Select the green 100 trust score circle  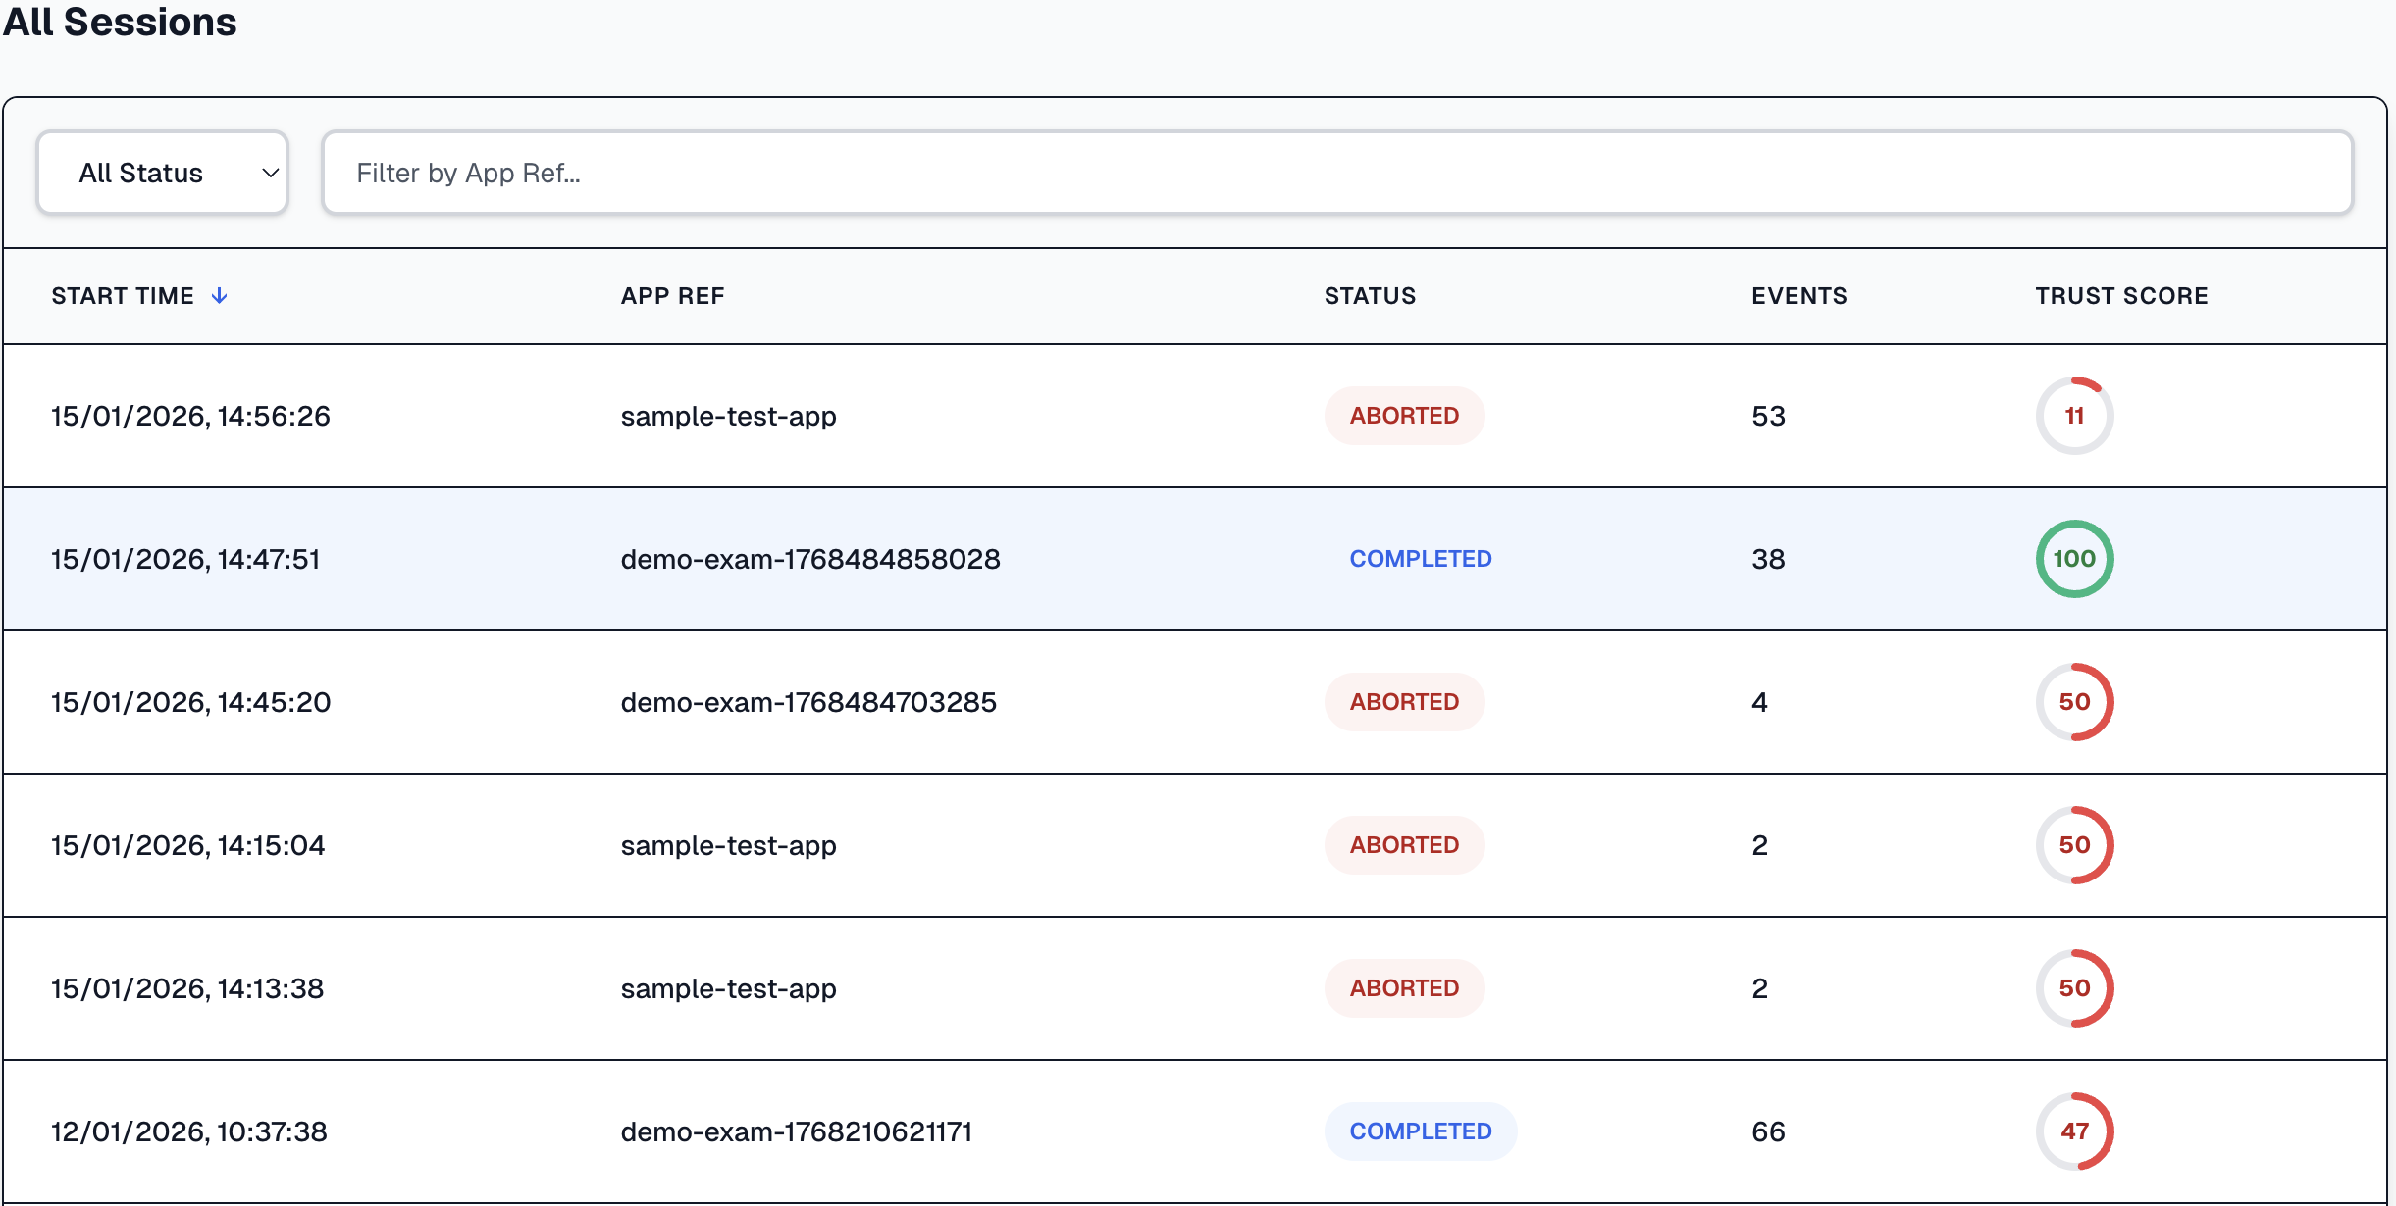click(x=2075, y=559)
